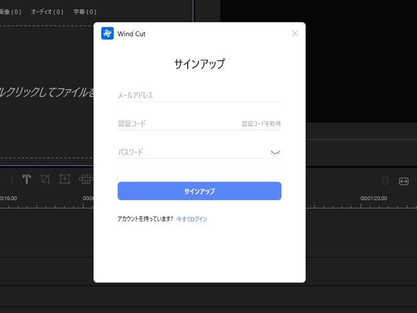This screenshot has width=417, height=313.
Task: Select the crop tool in the toolbar
Action: point(45,179)
